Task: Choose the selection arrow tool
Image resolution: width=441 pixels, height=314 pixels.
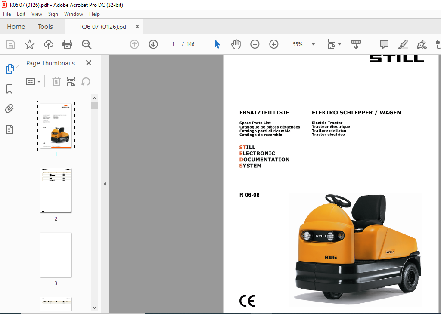Action: coord(217,44)
